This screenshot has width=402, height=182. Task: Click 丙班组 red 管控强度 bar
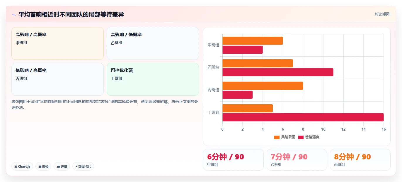pos(238,95)
